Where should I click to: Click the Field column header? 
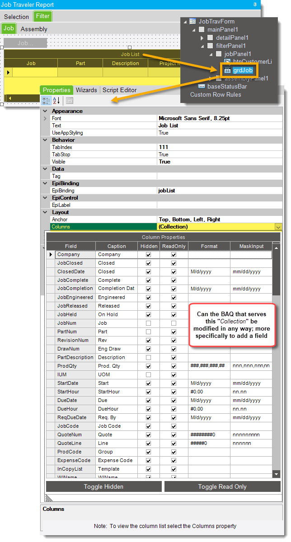71,246
